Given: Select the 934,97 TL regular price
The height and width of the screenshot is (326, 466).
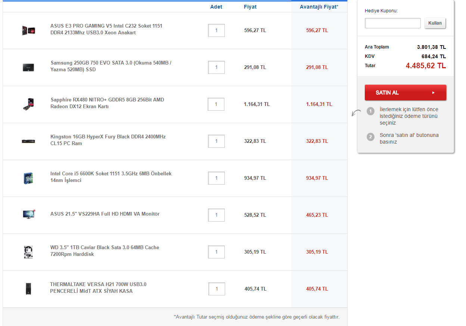Looking at the screenshot, I should coord(255,178).
